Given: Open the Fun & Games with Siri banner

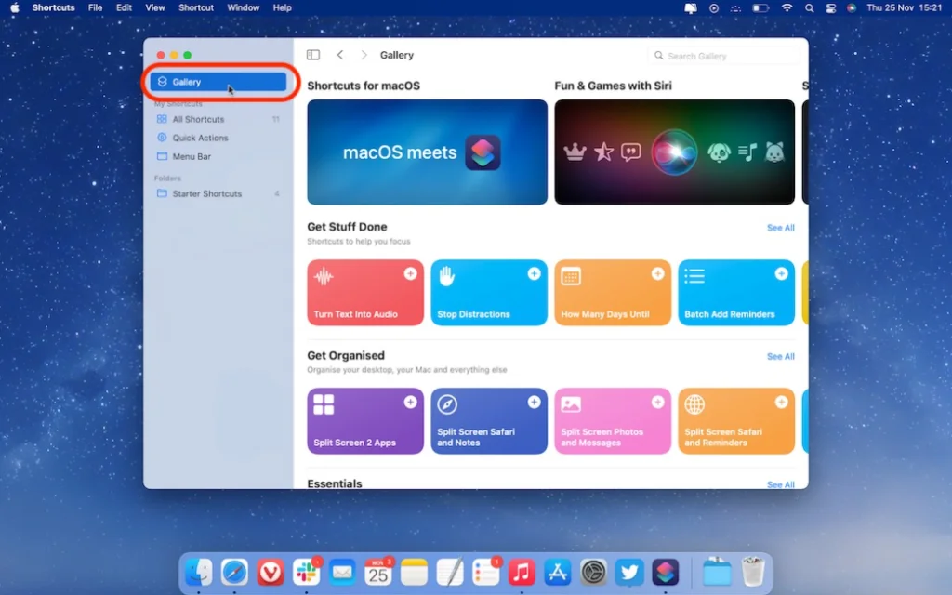Looking at the screenshot, I should [675, 152].
